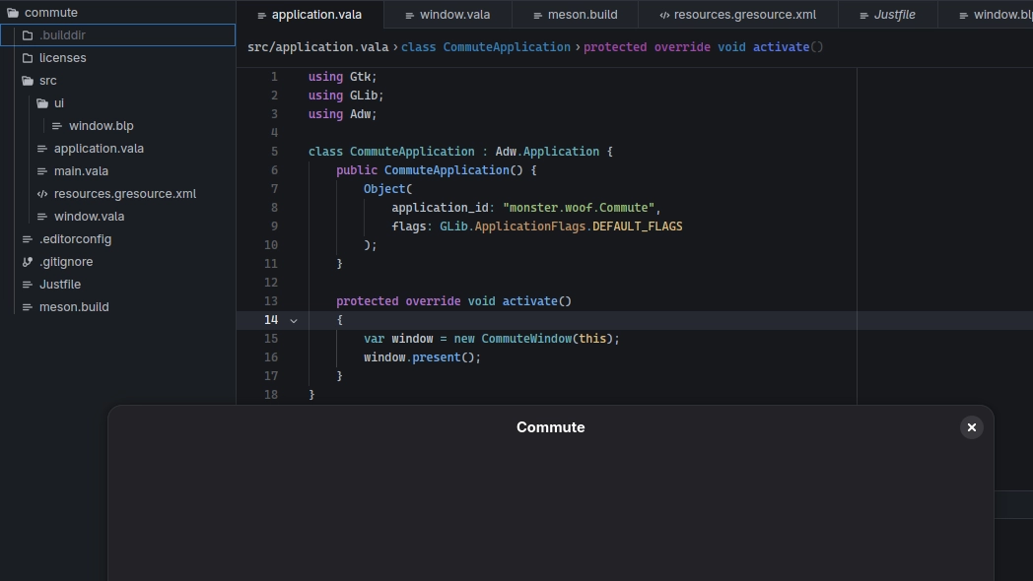Image resolution: width=1033 pixels, height=581 pixels.
Task: Click the resources.gresource.xml code icon in sidebar
Action: (42, 194)
